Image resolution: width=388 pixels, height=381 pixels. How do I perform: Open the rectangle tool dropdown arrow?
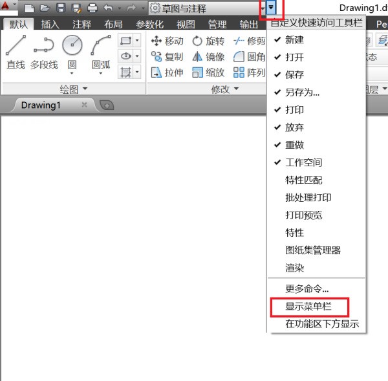[x=137, y=40]
